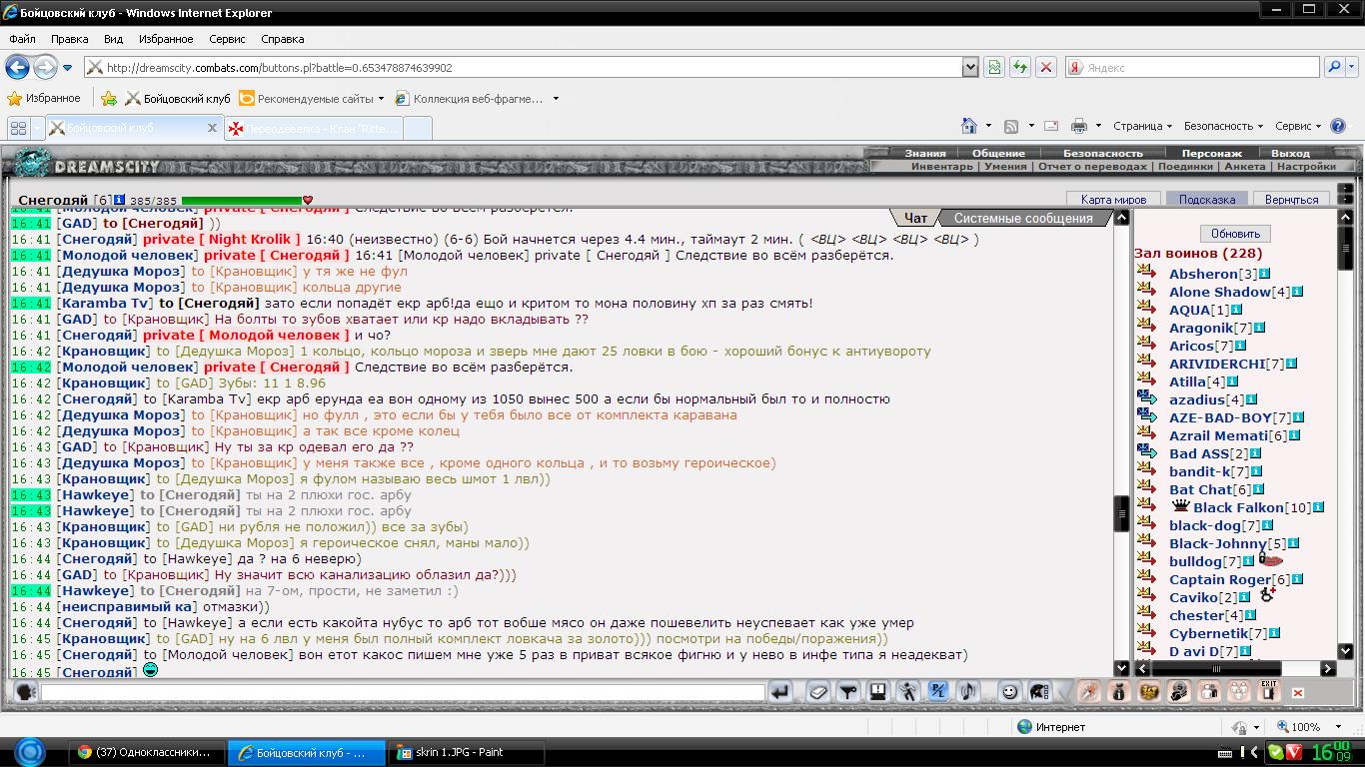Image resolution: width=1365 pixels, height=767 pixels.
Task: Click the Подсказка button
Action: click(1206, 199)
